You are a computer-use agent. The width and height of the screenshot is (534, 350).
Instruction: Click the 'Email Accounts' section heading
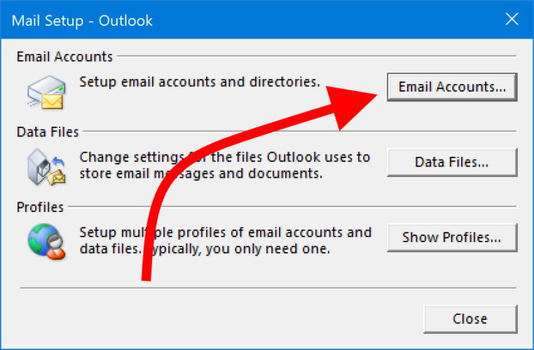tap(64, 57)
